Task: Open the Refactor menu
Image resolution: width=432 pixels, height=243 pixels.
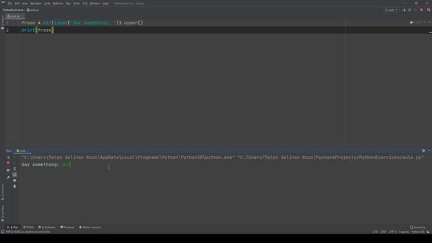Action: [x=58, y=3]
